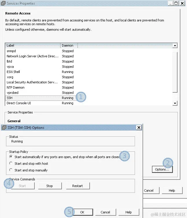
Task: Click the Stop service command button
Action: coord(50,186)
